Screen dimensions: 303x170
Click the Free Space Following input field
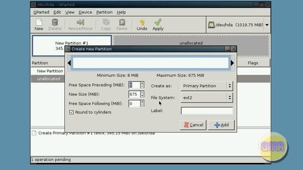point(134,103)
